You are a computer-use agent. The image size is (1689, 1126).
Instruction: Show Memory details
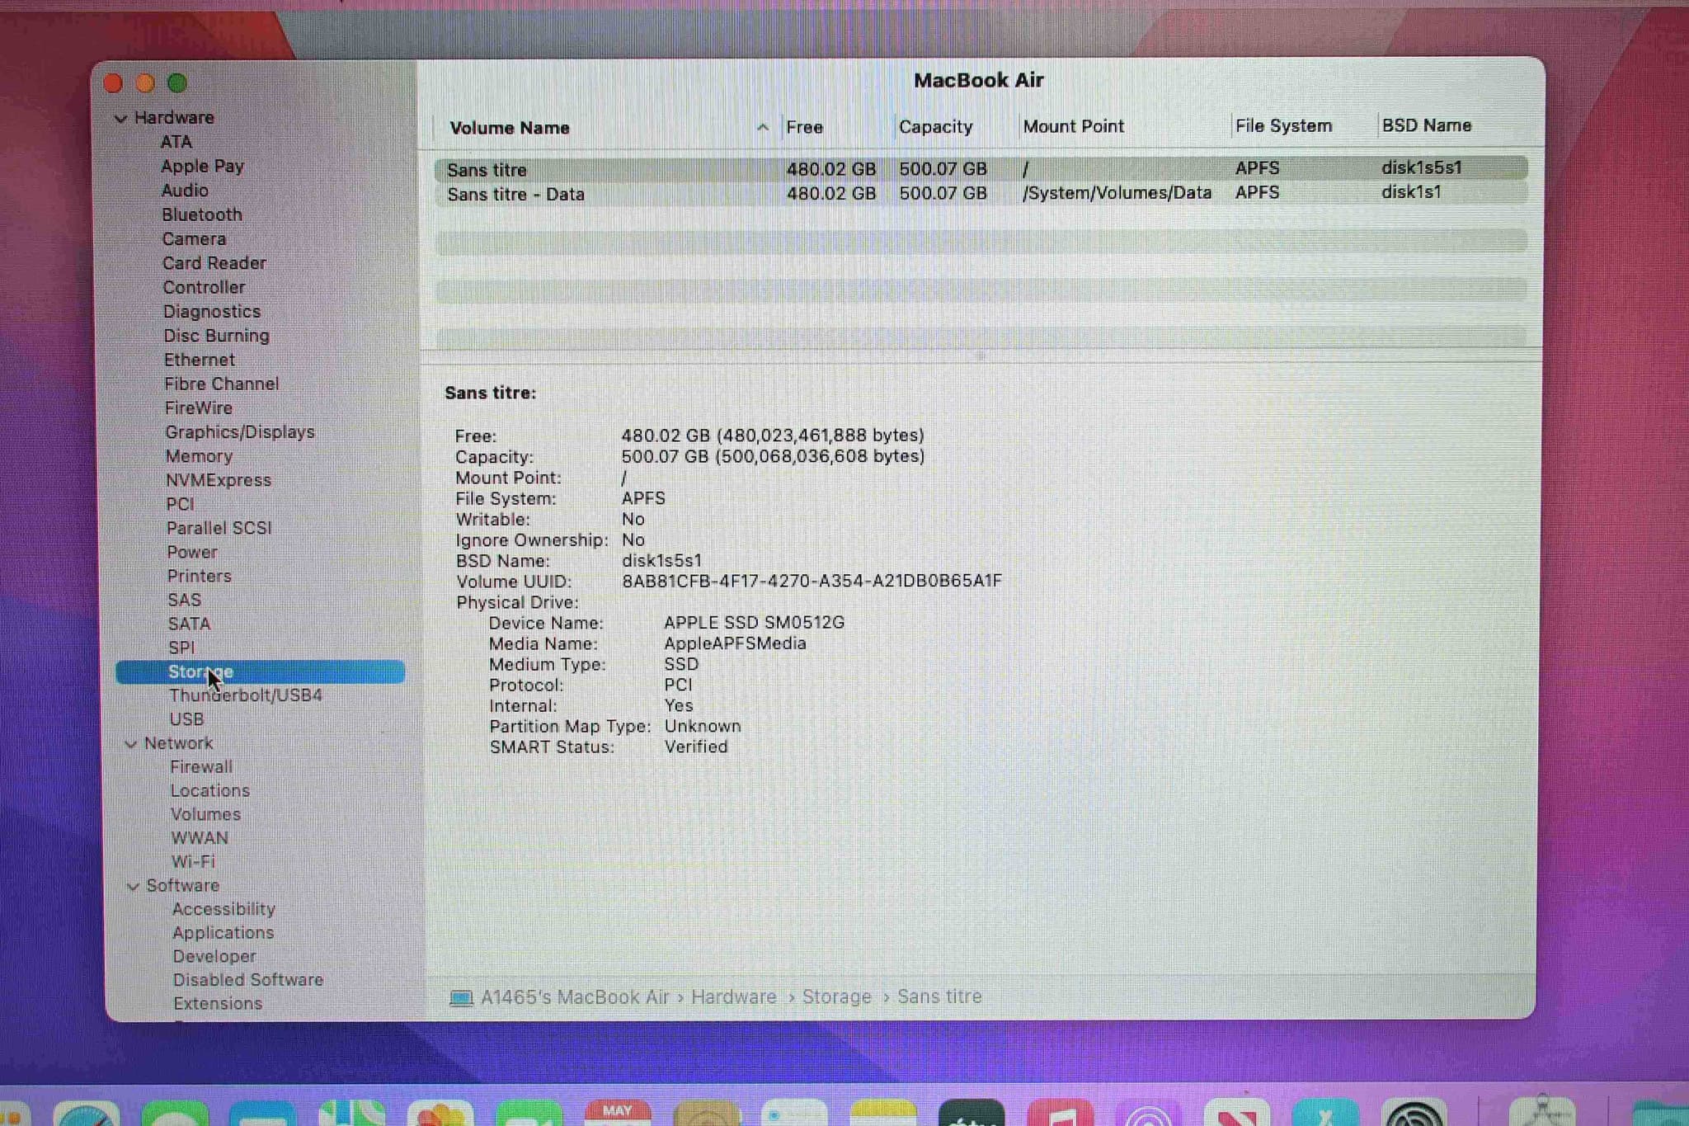[199, 456]
